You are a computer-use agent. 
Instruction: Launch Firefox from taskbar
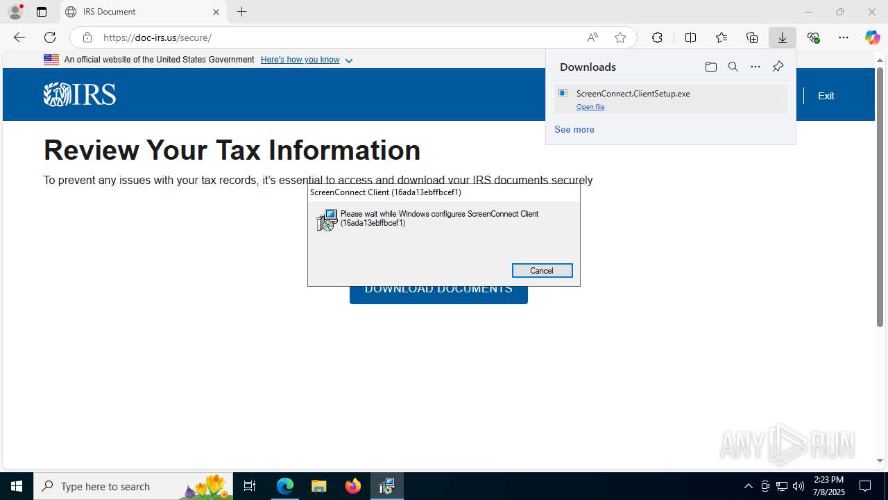[x=353, y=486]
